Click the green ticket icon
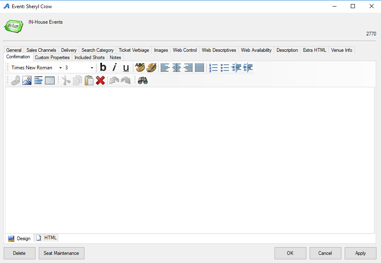Viewport: 381px width, 263px height. 13,26
